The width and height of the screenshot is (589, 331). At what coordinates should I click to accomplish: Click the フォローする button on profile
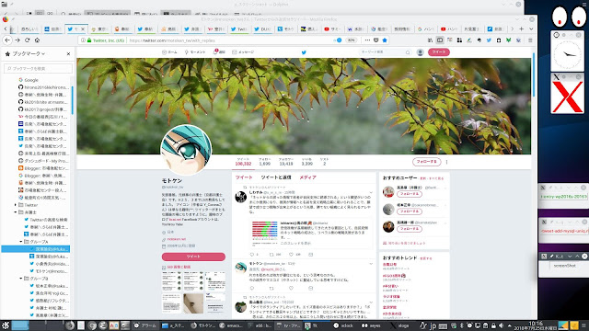point(426,162)
